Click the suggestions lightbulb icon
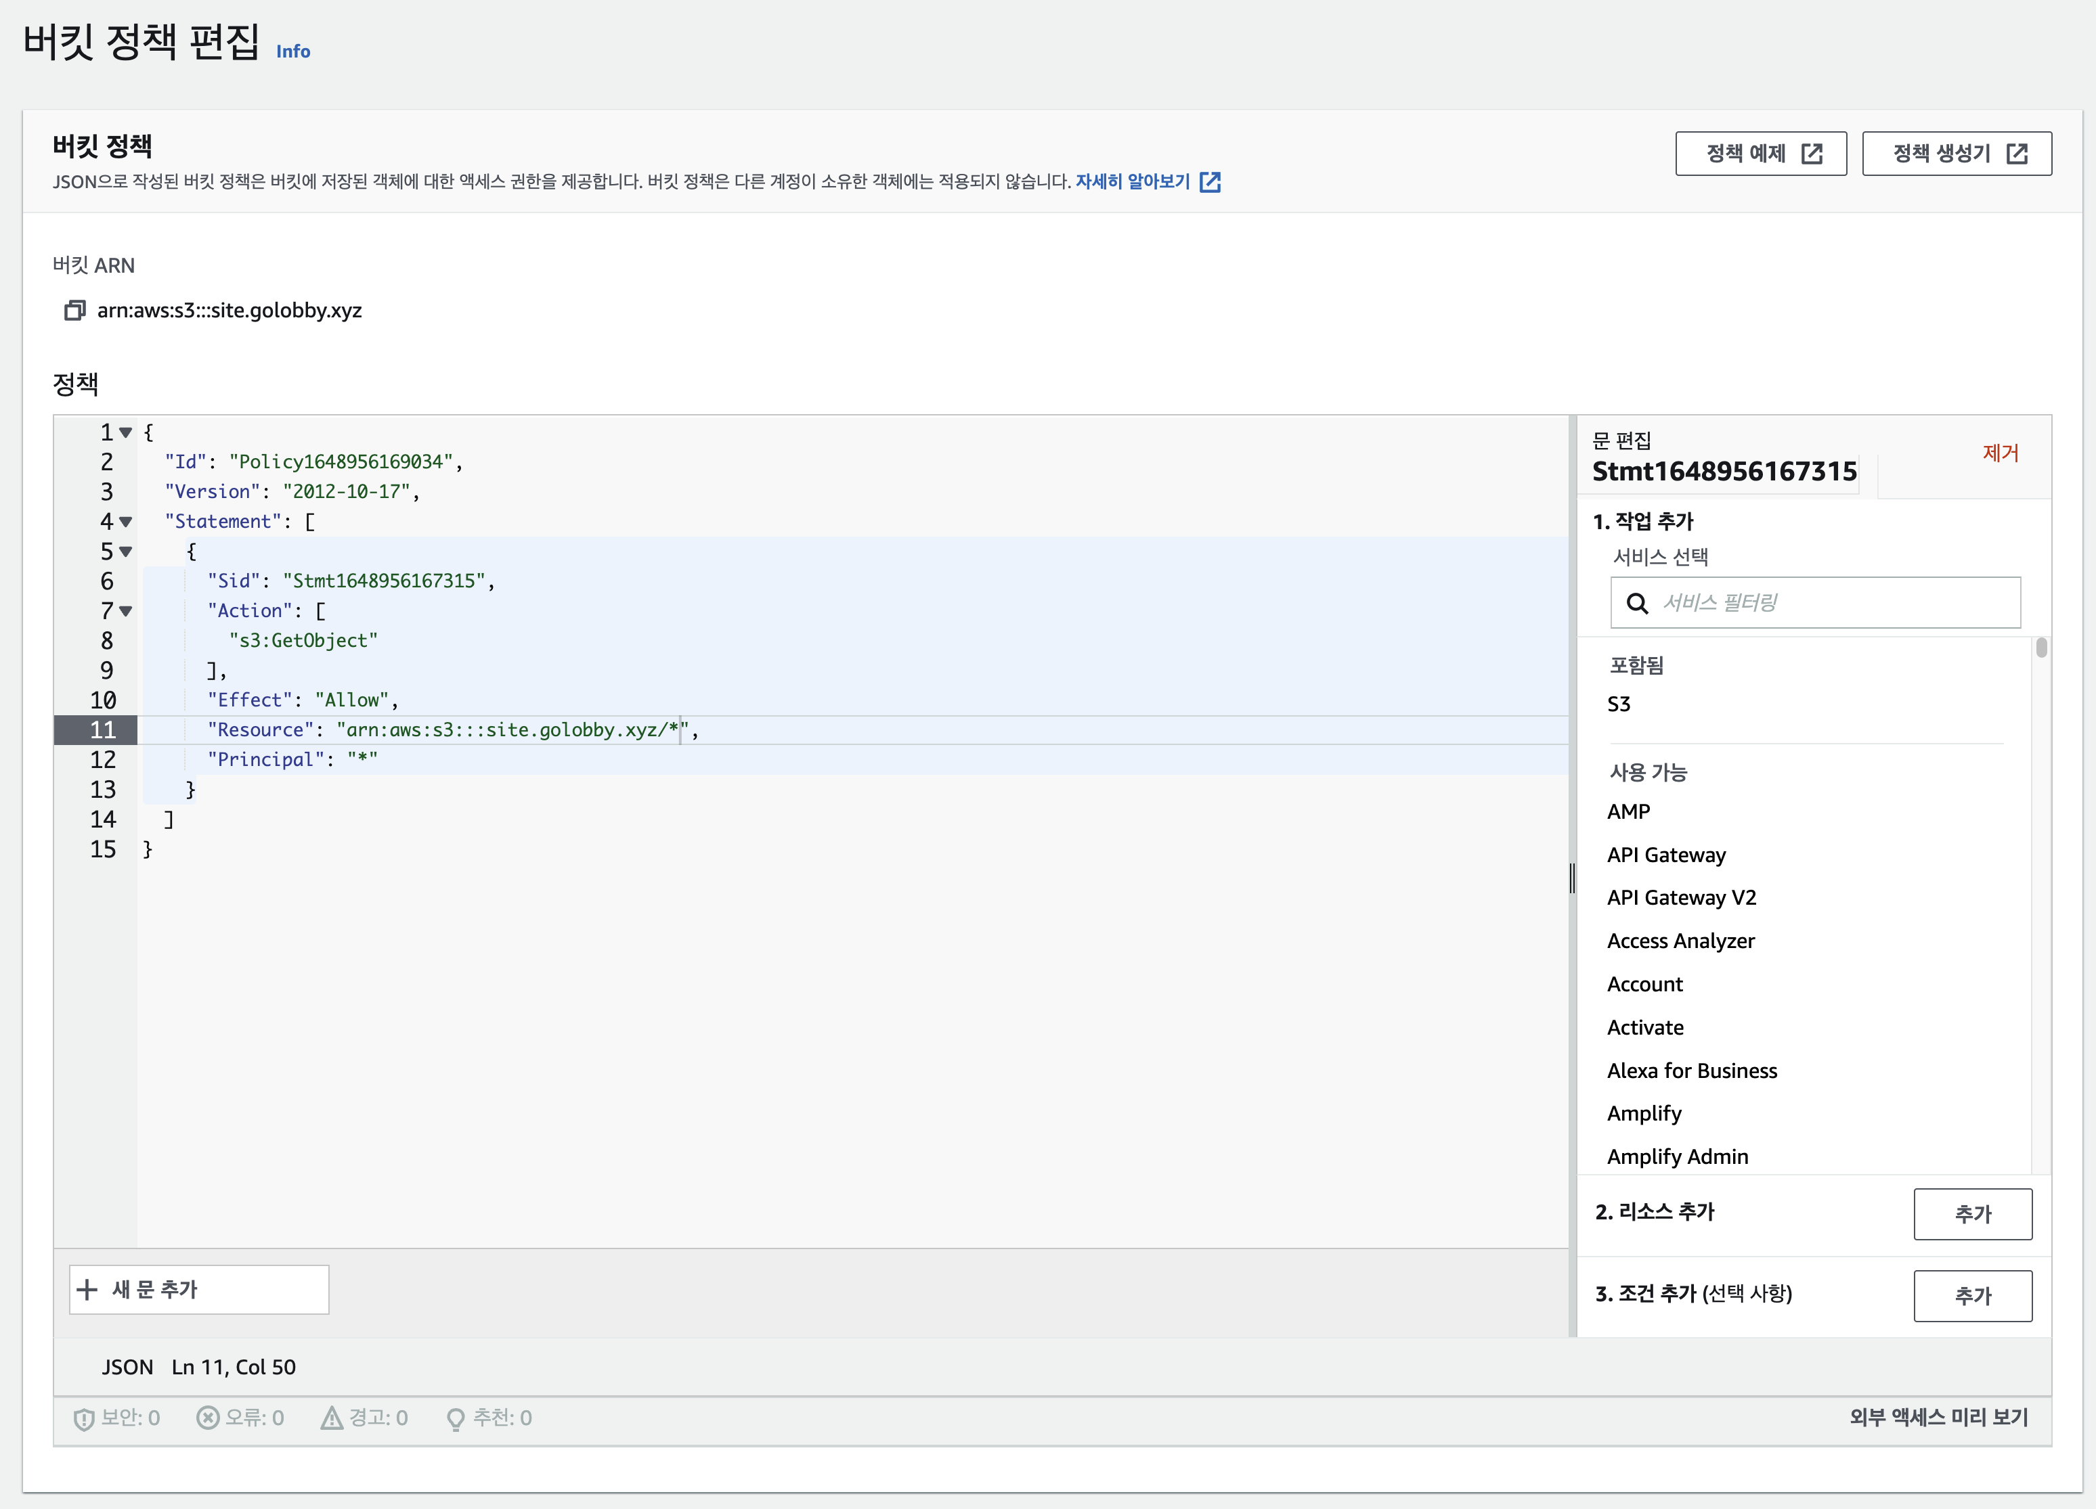The height and width of the screenshot is (1509, 2096). click(455, 1420)
